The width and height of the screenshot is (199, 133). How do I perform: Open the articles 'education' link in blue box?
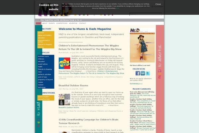[41, 62]
